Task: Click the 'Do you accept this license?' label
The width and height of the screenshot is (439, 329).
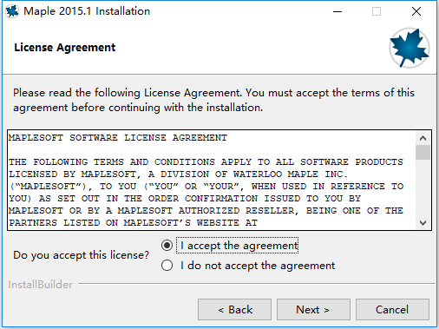Action: click(x=82, y=255)
